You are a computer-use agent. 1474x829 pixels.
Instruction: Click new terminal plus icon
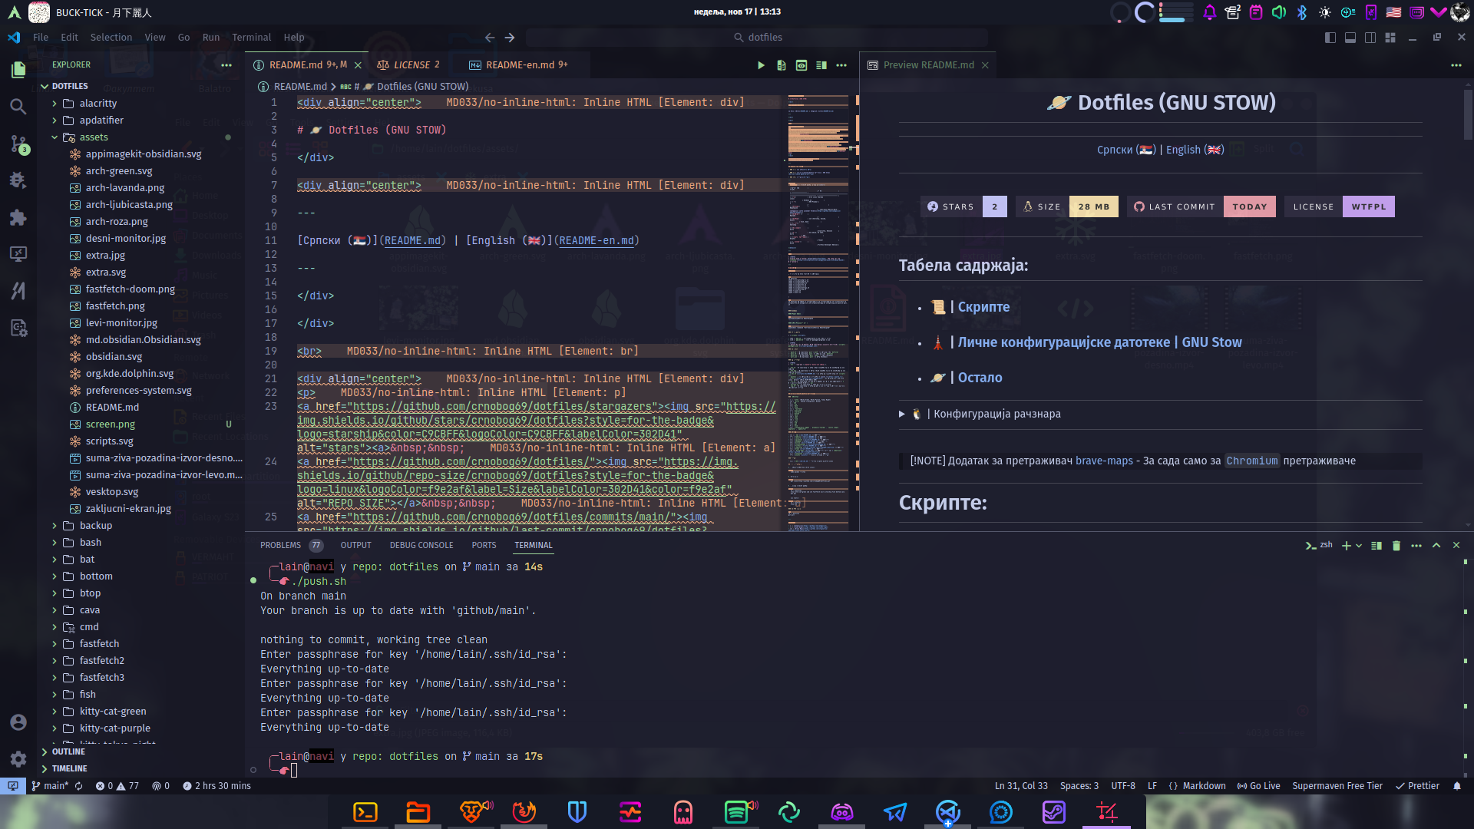(1346, 546)
